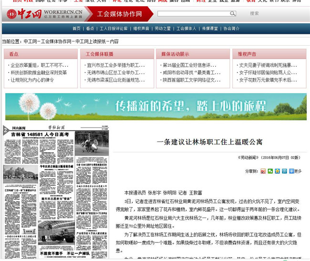
Task: Open headline 企业改革重组,职工不可不
Action: point(40,65)
